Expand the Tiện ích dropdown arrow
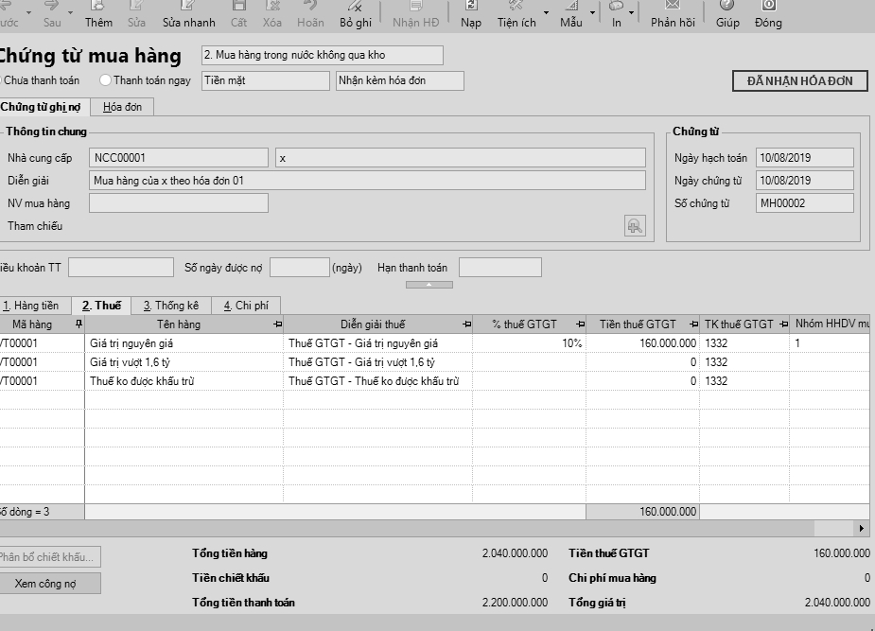 (x=546, y=13)
